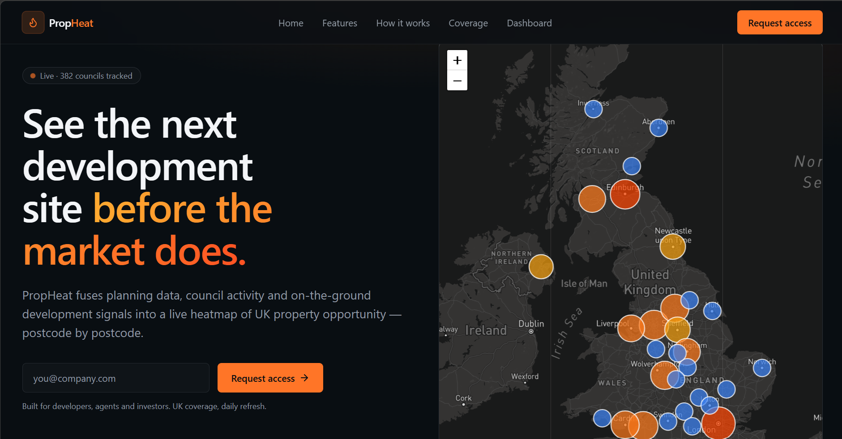Click the United Kingdom map label
842x439 pixels.
650,282
